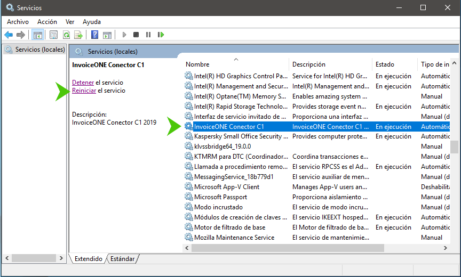Switch to the Estándar tab
This screenshot has height=277, width=461.
click(x=122, y=258)
